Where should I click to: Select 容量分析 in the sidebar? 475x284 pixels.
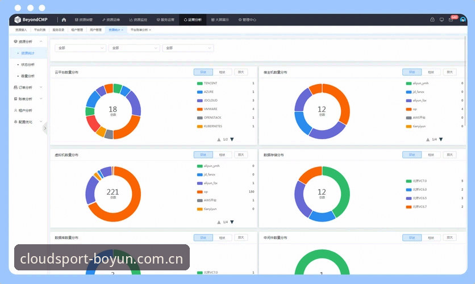[28, 76]
